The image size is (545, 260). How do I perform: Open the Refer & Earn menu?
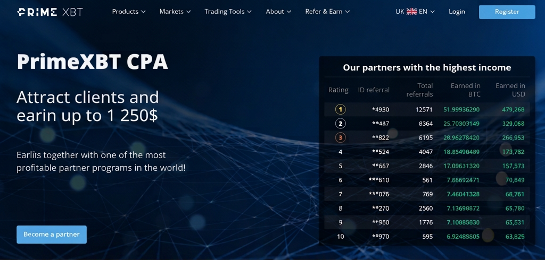click(327, 12)
